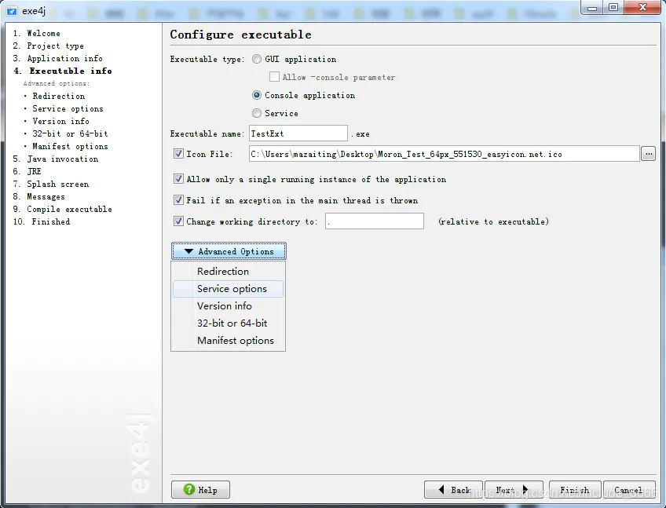Click the Help button
This screenshot has width=666, height=508.
coord(200,490)
